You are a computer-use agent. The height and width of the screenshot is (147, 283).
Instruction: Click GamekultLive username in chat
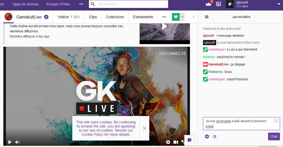(218, 64)
